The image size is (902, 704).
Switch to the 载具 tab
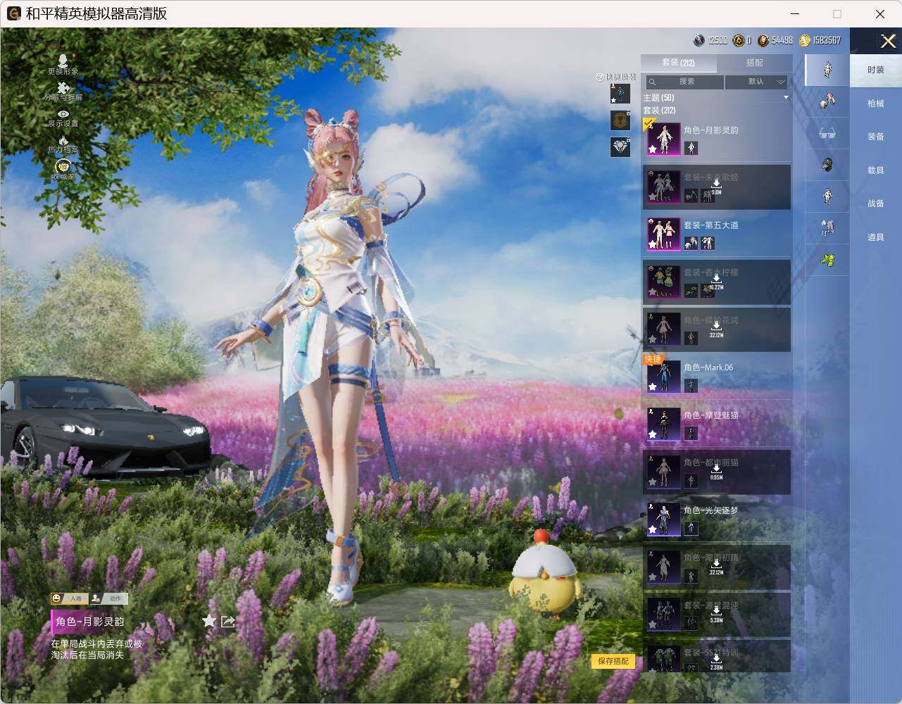[876, 170]
